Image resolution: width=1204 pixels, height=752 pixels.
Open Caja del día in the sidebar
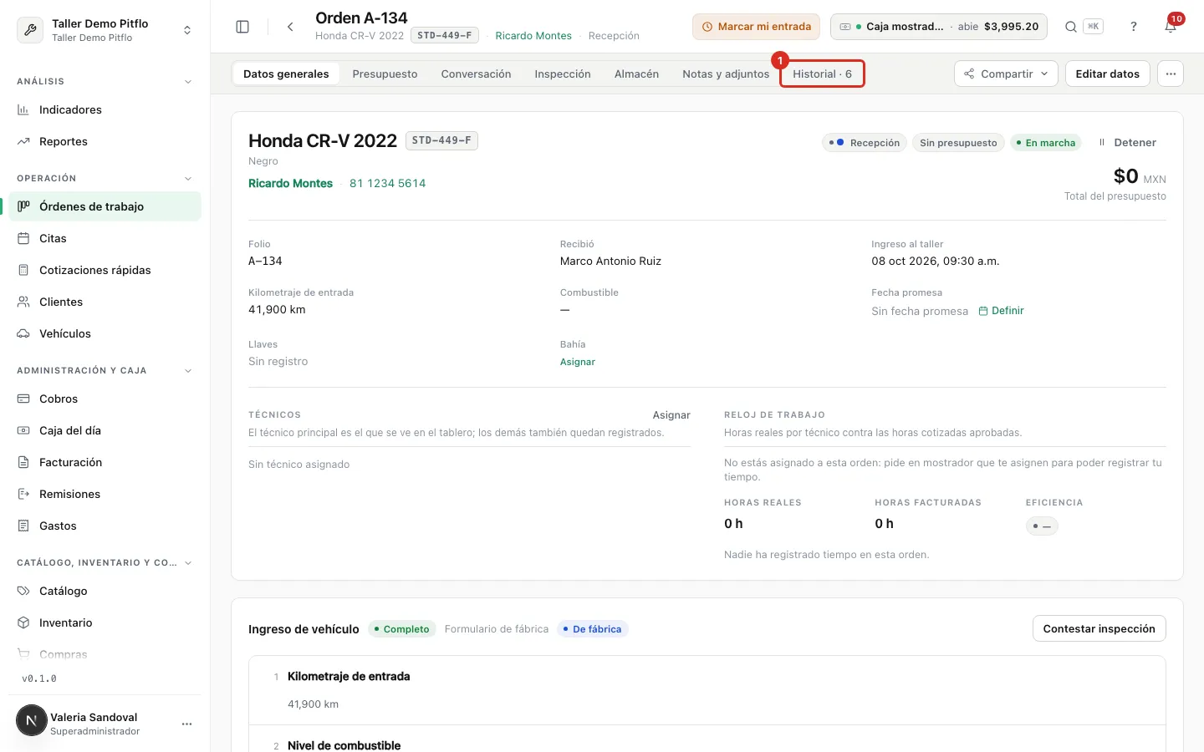(x=105, y=430)
